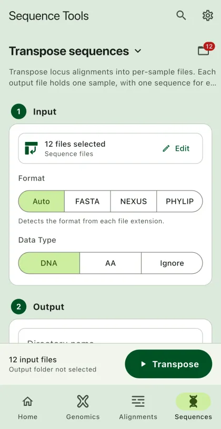Viewport: 221px width, 429px height.
Task: Select the NEXUS format option
Action: click(134, 202)
